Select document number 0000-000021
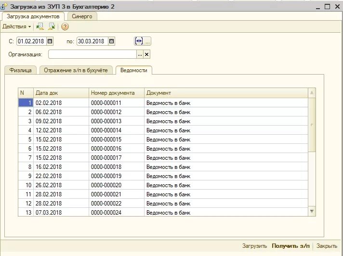The height and width of the screenshot is (256, 343). (x=117, y=194)
